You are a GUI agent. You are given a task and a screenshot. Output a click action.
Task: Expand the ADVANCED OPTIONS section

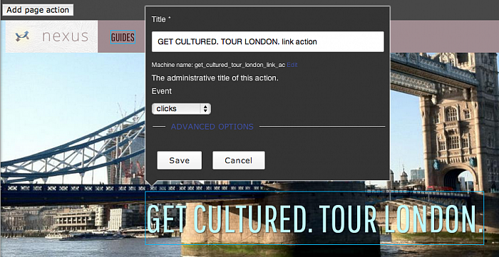(212, 127)
